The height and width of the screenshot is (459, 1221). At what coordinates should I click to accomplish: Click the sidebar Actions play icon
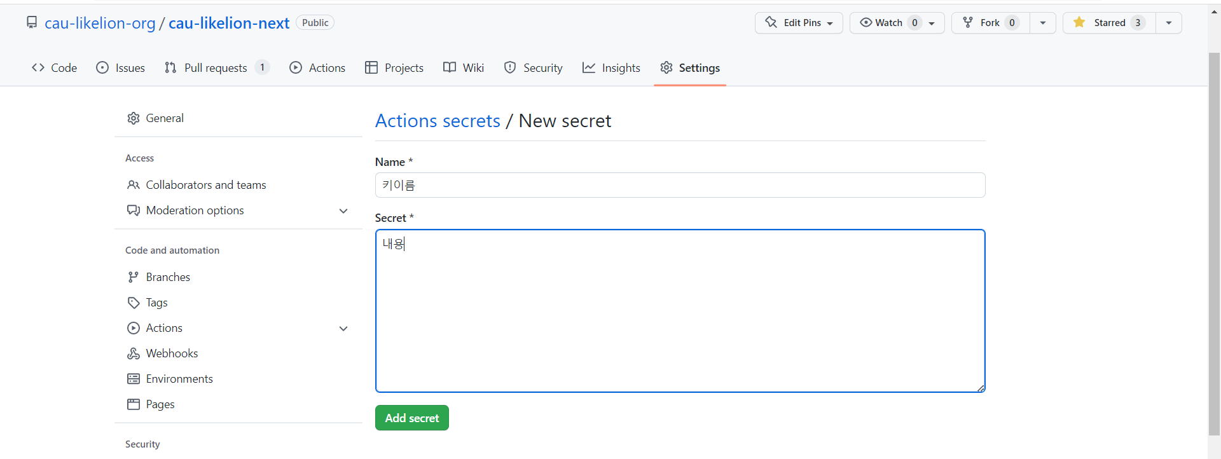point(134,328)
